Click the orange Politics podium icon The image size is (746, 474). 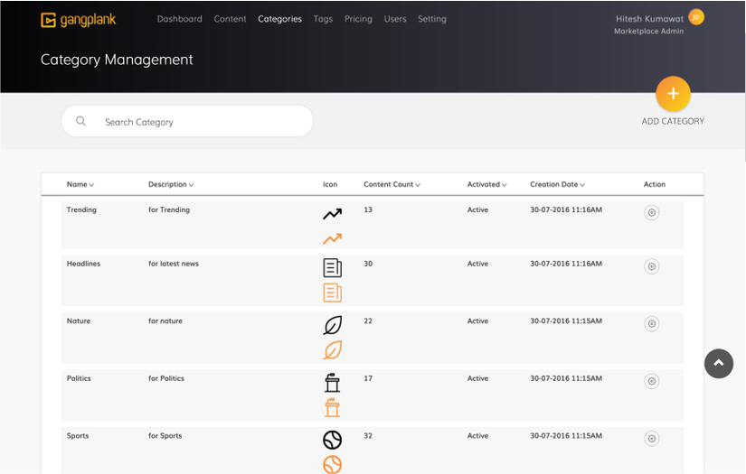333,407
